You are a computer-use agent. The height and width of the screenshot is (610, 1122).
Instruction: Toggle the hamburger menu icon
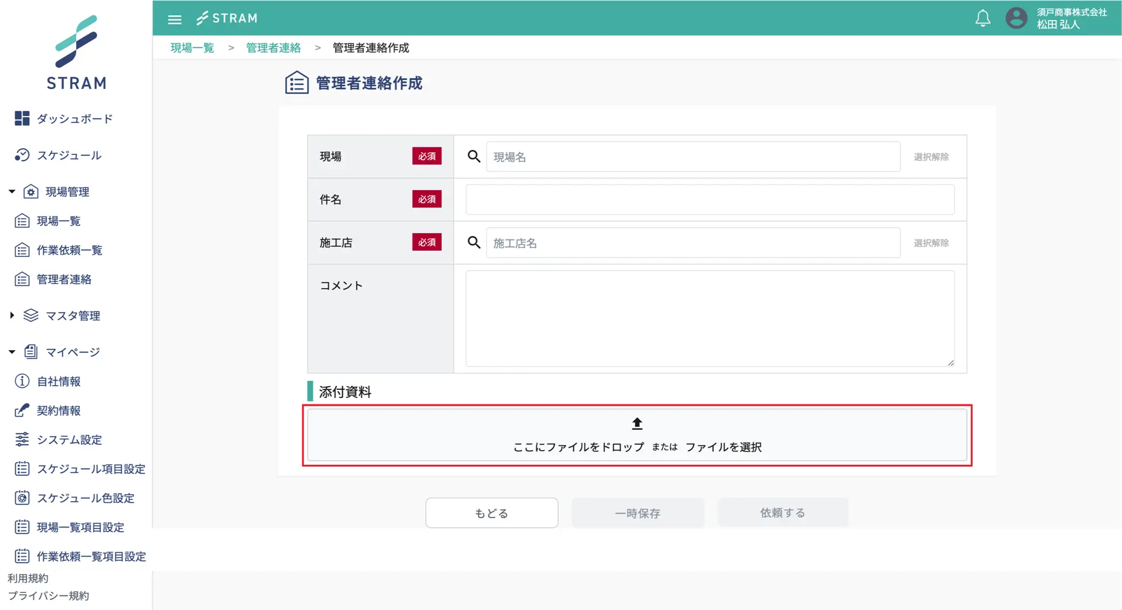(175, 19)
